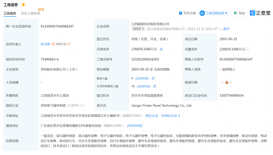Open chart icon beside 注册资本 value
The height and width of the screenshot is (155, 273).
161,49
